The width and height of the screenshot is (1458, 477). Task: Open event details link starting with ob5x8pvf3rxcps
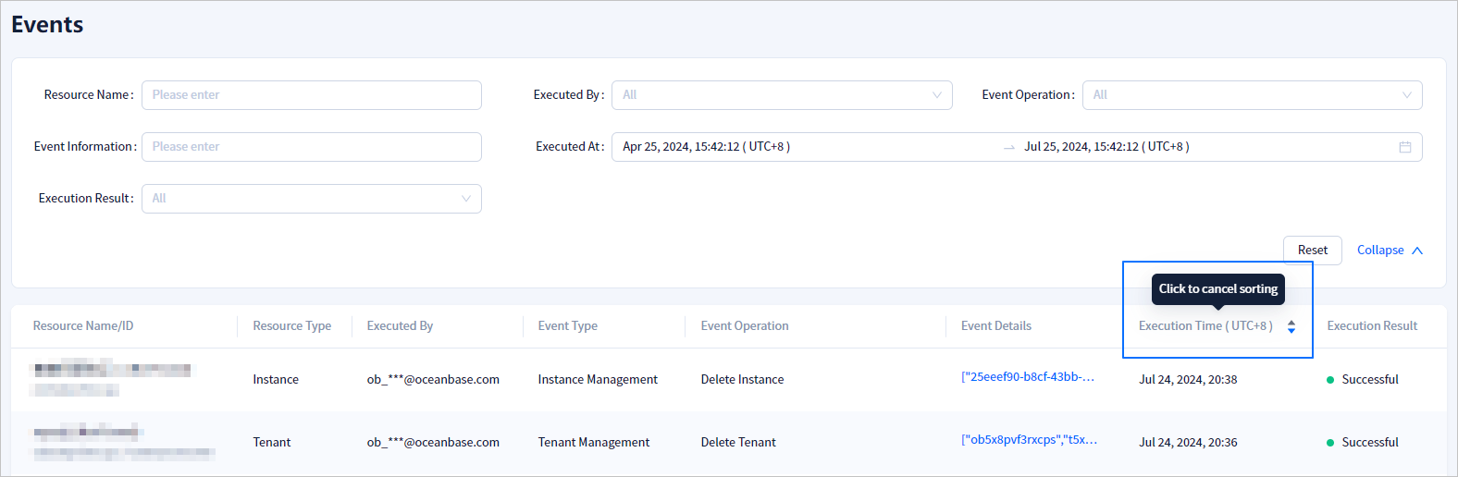pos(1029,440)
